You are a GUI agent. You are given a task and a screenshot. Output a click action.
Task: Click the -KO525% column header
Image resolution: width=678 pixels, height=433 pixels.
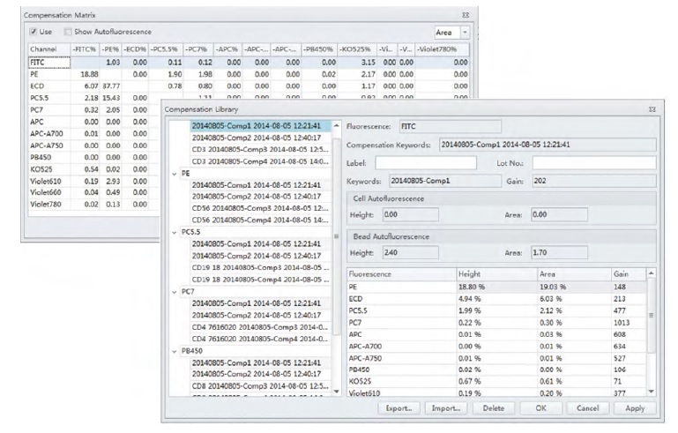pos(356,49)
